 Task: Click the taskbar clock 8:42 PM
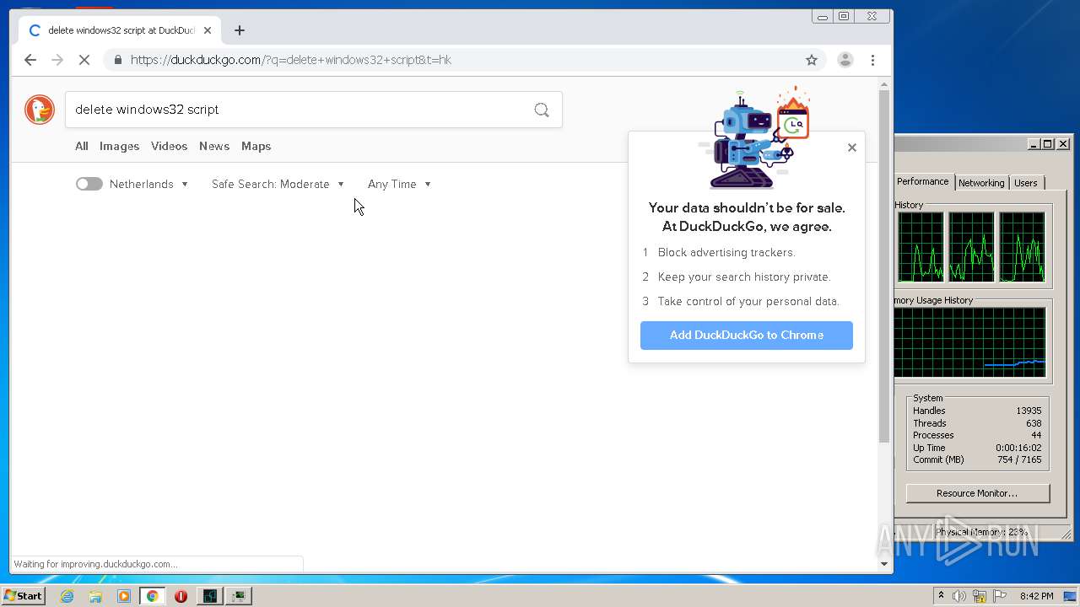click(x=1036, y=596)
